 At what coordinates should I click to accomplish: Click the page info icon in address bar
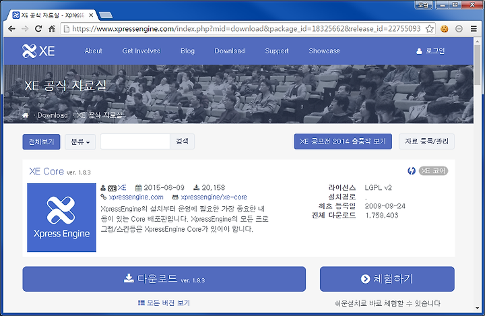(66, 29)
